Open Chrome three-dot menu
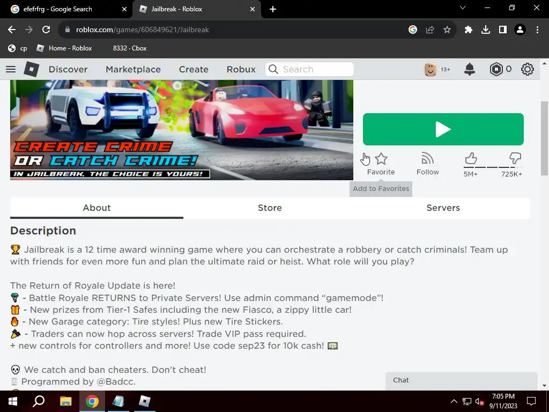The image size is (549, 412). tap(537, 30)
